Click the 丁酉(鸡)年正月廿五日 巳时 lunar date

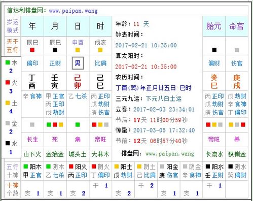pyautogui.click(x=154, y=88)
